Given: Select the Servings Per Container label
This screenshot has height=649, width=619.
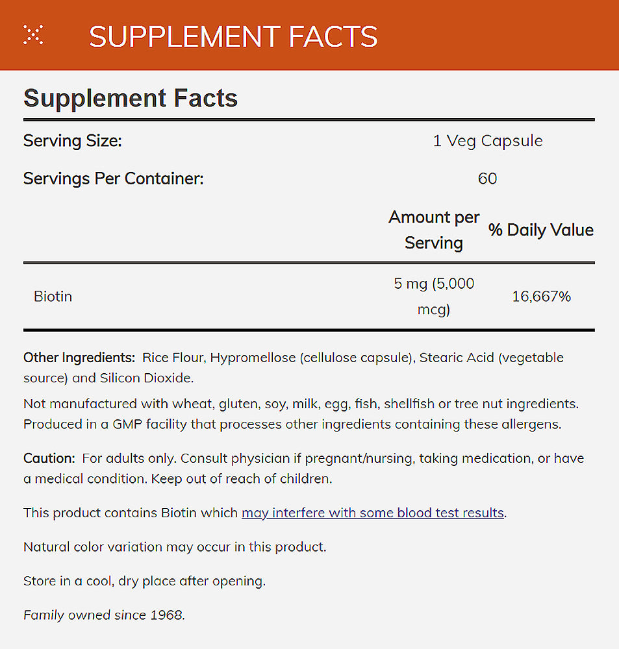Looking at the screenshot, I should pyautogui.click(x=114, y=178).
